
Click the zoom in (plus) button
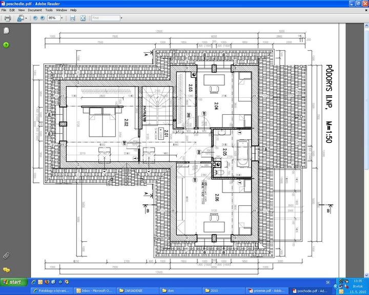pos(43,18)
